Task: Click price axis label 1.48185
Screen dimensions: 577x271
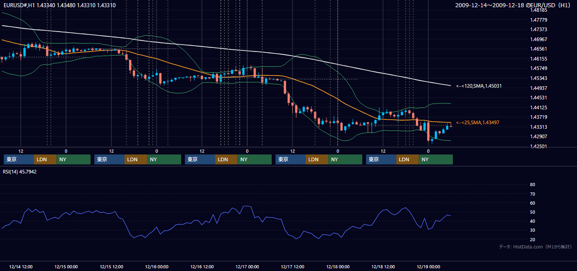Action: tap(538, 10)
